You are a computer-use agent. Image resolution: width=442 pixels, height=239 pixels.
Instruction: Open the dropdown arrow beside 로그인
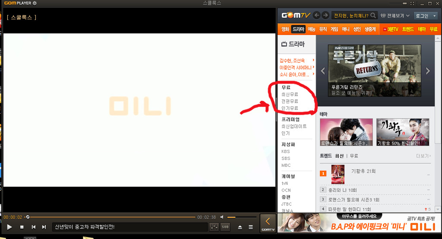coord(434,16)
